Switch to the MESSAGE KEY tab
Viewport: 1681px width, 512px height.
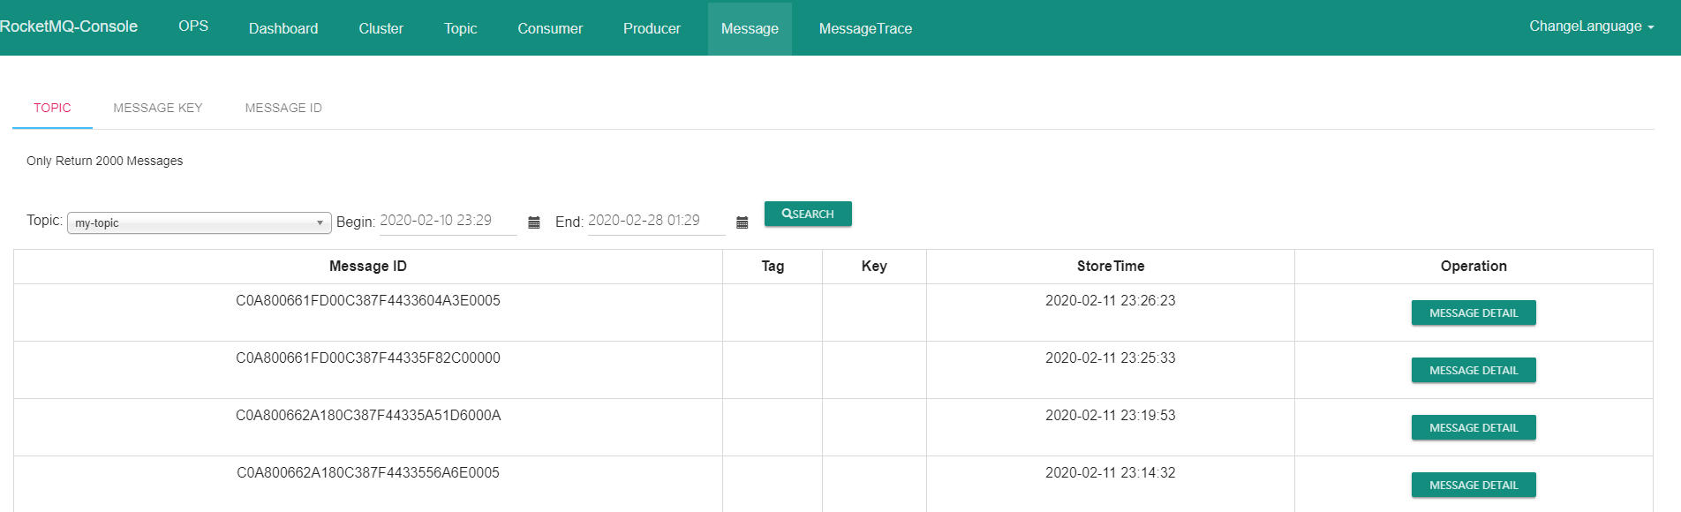[x=158, y=108]
